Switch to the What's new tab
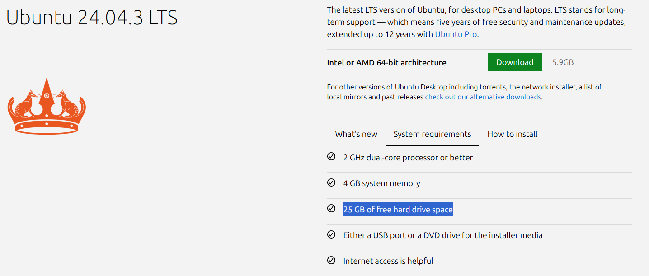649x276 pixels. coord(356,134)
